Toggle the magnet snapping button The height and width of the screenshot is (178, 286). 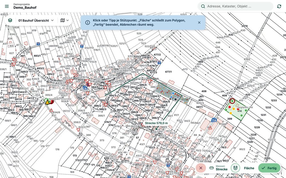235,168
